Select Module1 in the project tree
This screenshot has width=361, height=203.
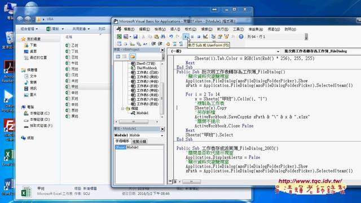coord(142,113)
